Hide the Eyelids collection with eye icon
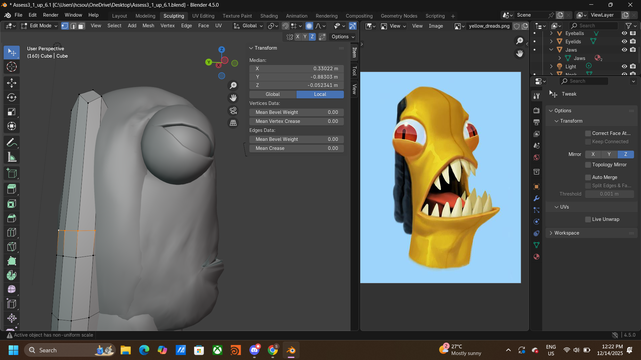The width and height of the screenshot is (641, 360). (624, 41)
